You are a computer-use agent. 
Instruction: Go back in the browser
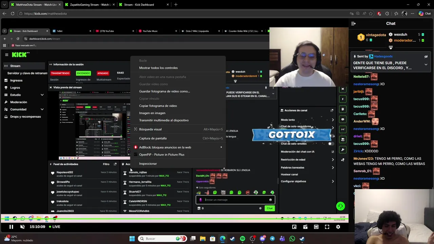[x=4, y=14]
